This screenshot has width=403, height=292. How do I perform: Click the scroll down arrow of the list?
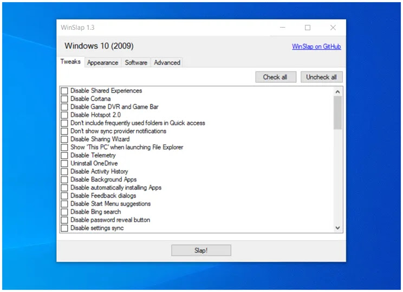tap(337, 228)
